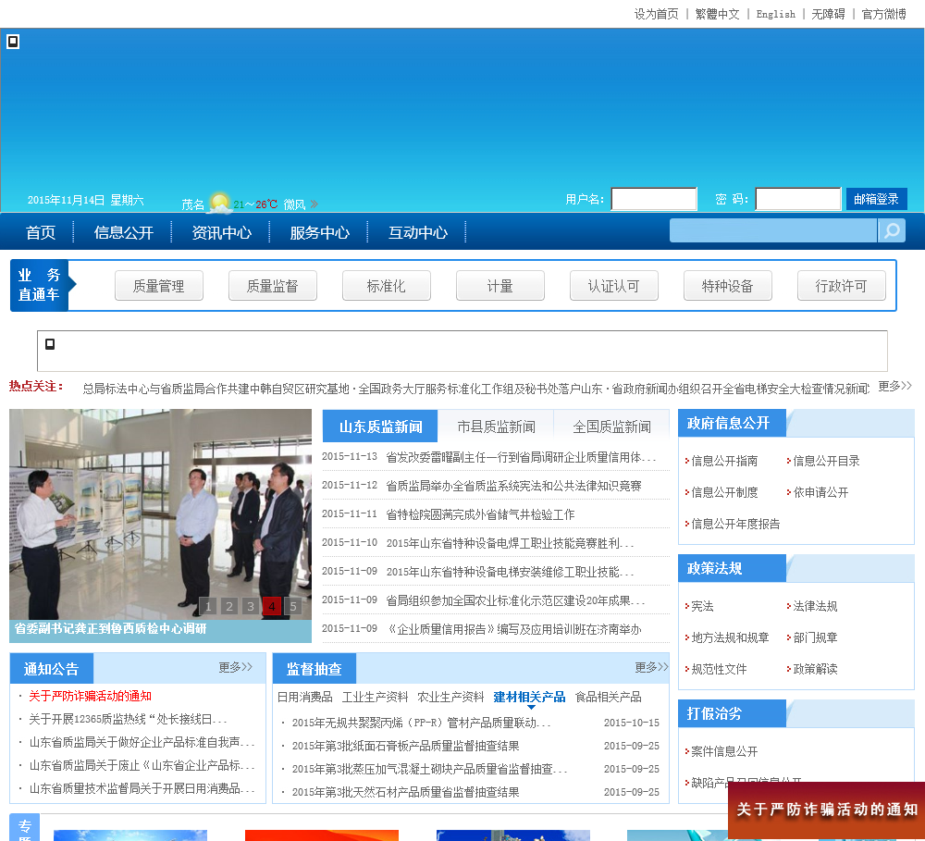
Task: Click 特种设备 business button
Action: point(727,286)
